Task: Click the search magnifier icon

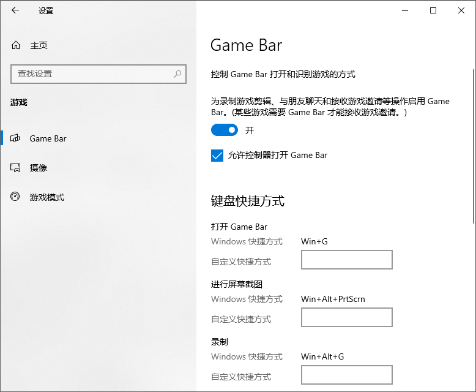Action: click(x=177, y=74)
